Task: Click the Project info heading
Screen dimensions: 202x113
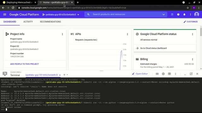Action: 17,34
